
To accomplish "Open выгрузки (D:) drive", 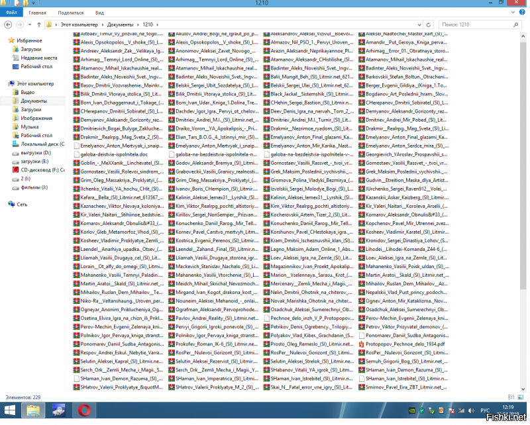I will point(32,153).
